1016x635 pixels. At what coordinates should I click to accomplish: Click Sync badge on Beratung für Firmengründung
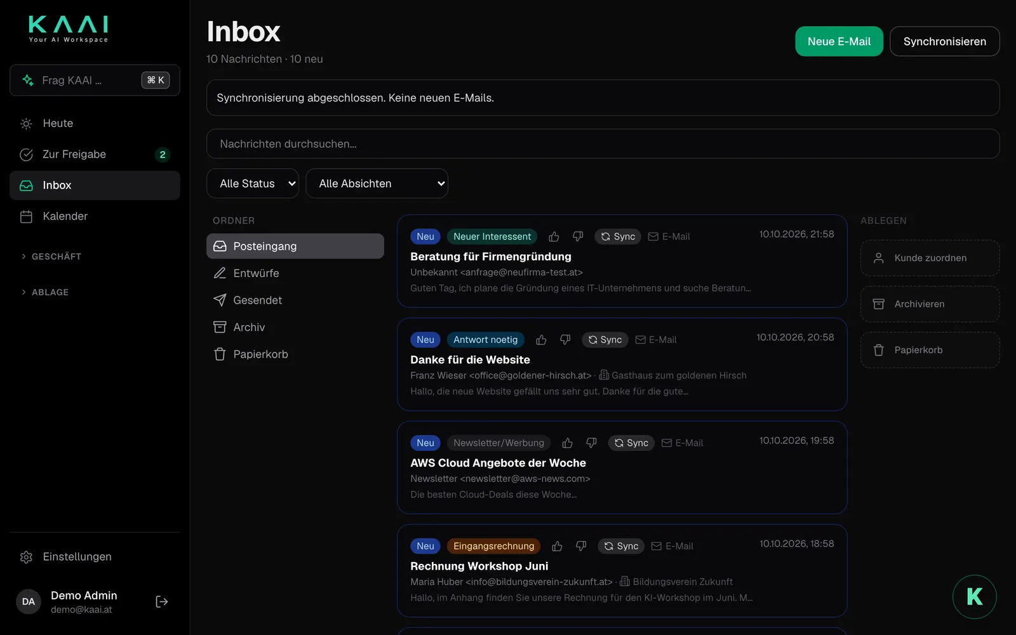(618, 236)
